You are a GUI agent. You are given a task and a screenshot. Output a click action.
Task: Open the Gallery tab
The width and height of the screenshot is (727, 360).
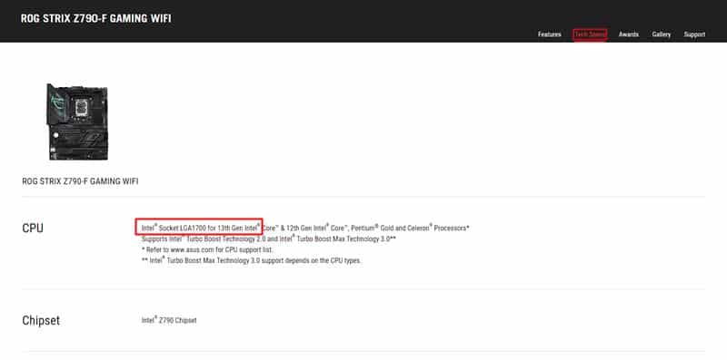click(662, 34)
